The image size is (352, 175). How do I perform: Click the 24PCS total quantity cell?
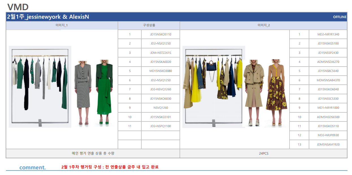[264, 153]
